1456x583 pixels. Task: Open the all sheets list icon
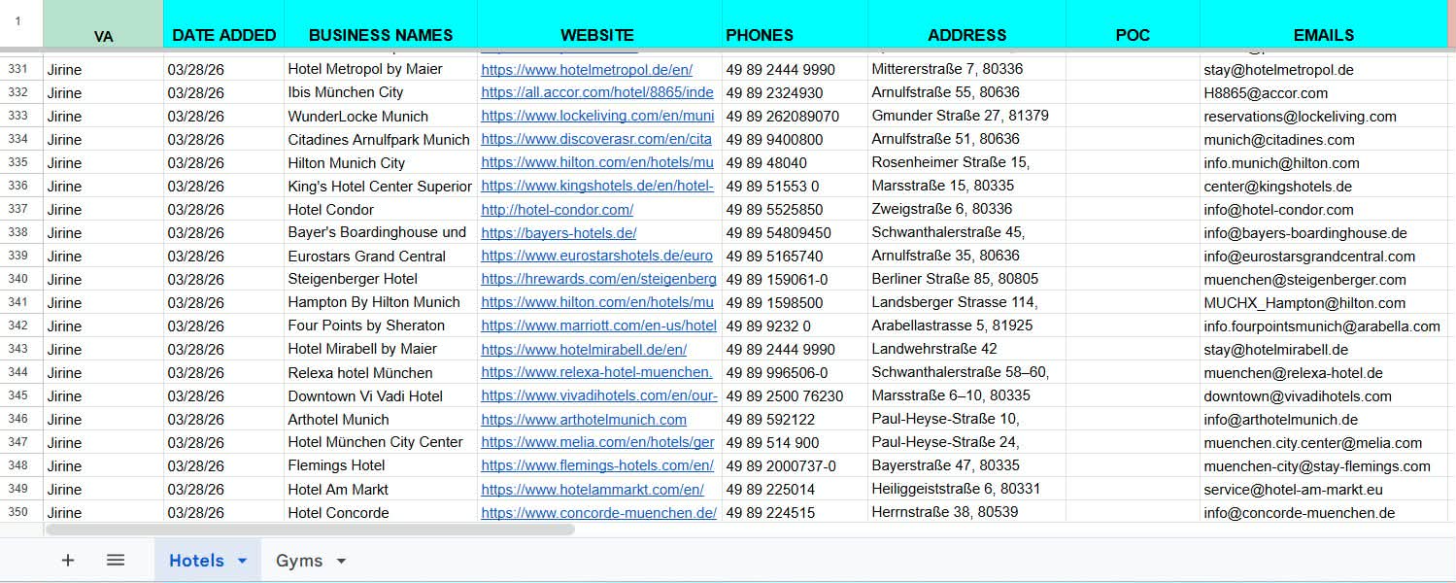pos(116,561)
